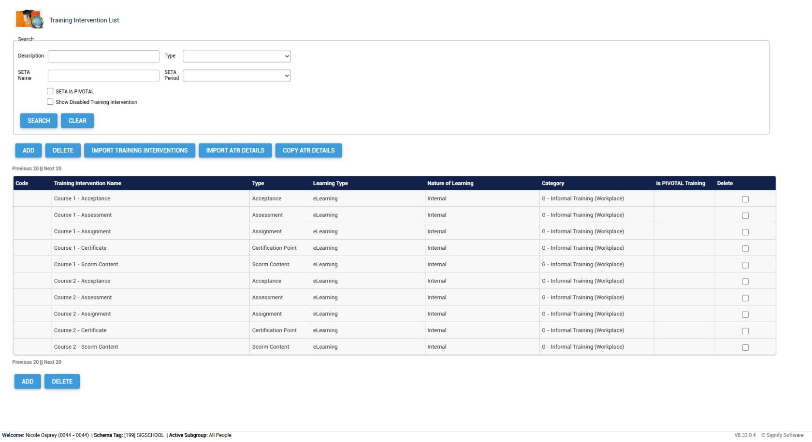Check delete box for Course 2 - Certificate
This screenshot has height=442, width=812.
click(x=745, y=331)
